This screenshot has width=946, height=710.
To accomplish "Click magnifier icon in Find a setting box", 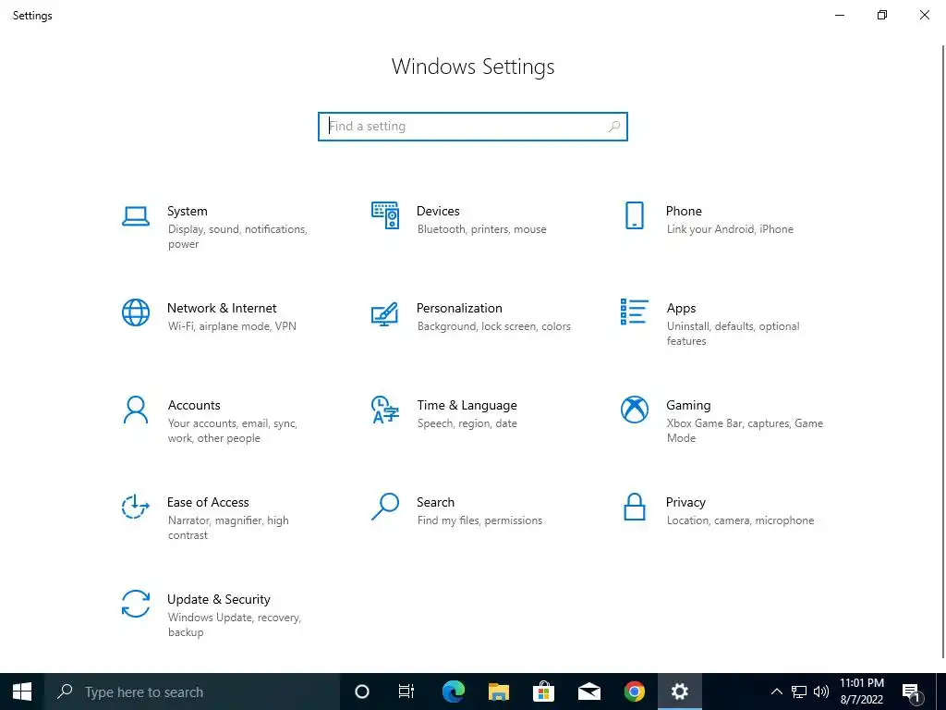I will [x=614, y=126].
